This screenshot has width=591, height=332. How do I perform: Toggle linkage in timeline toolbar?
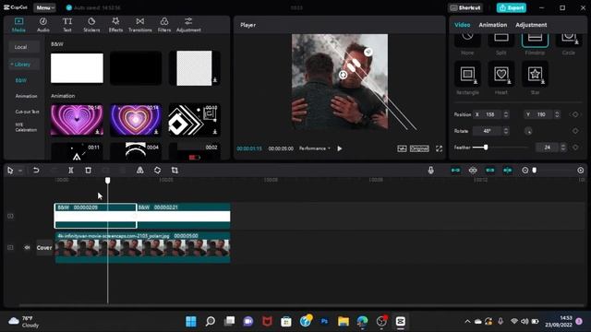pos(490,170)
